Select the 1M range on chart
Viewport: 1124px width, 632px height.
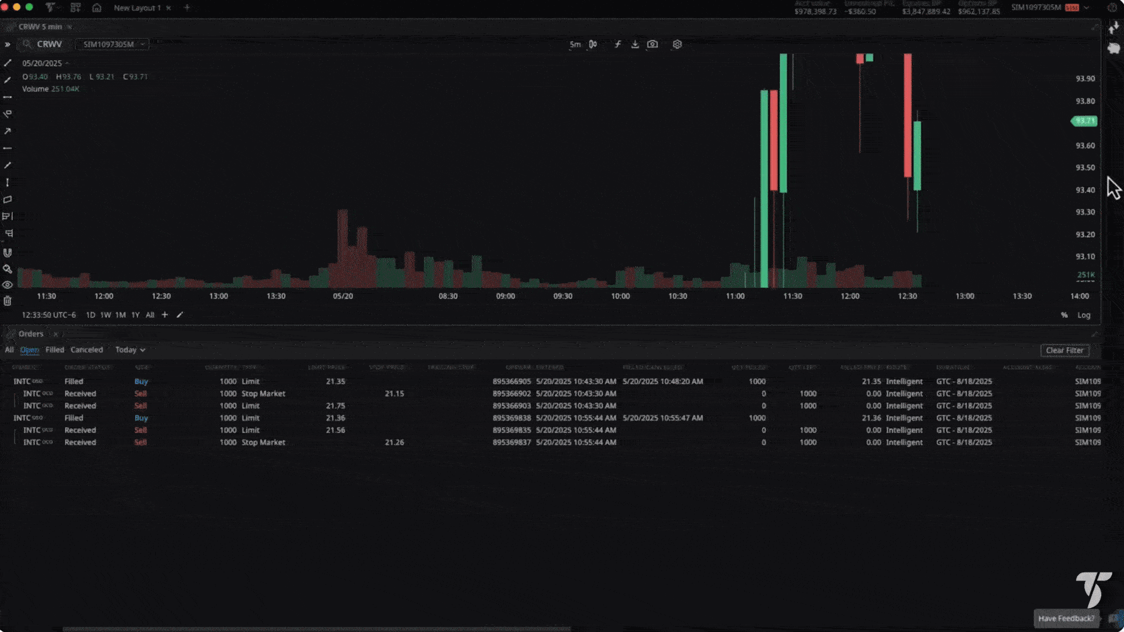pyautogui.click(x=120, y=315)
